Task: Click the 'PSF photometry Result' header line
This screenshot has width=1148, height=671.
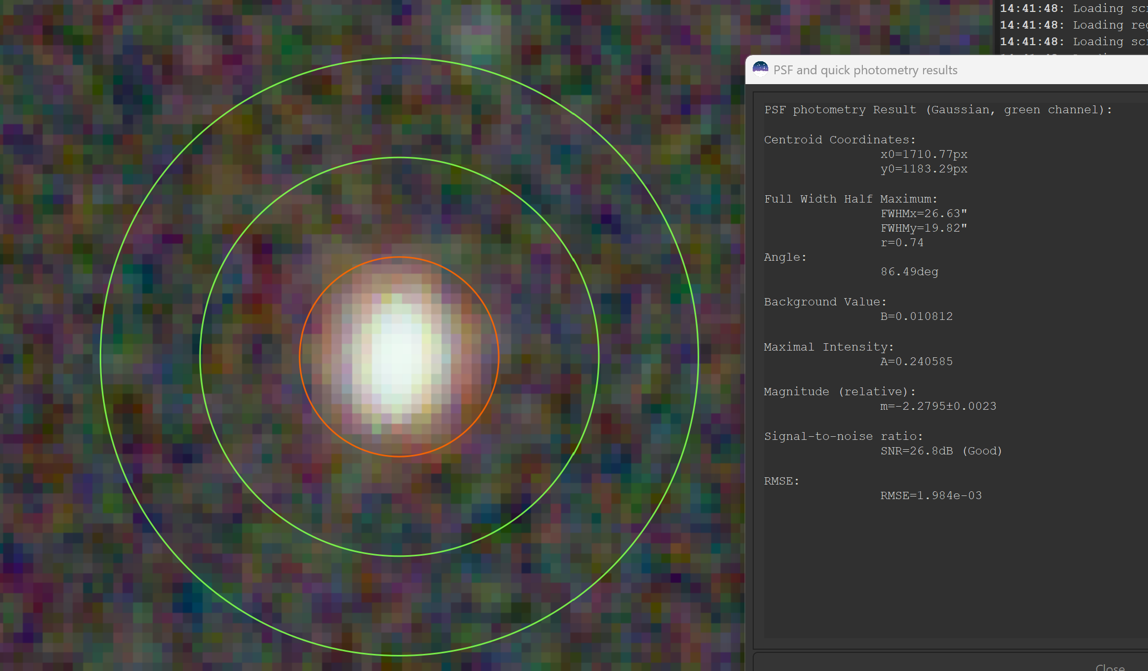Action: click(x=938, y=110)
